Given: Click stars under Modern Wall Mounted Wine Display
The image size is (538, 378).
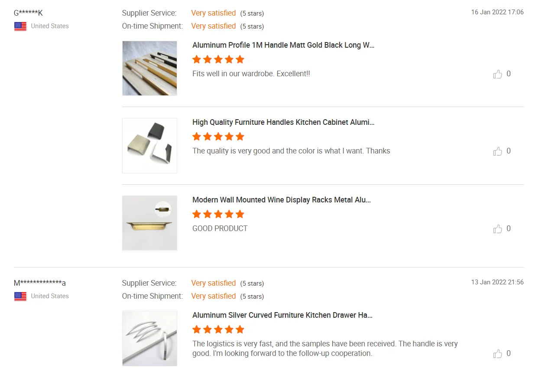Looking at the screenshot, I should 218,214.
